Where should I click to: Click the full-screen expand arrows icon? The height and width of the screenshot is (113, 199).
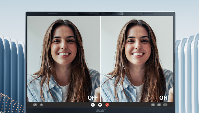35,105
